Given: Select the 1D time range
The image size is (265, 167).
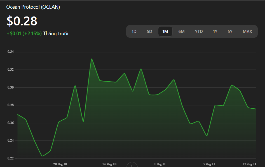Looking at the screenshot, I should [134, 32].
